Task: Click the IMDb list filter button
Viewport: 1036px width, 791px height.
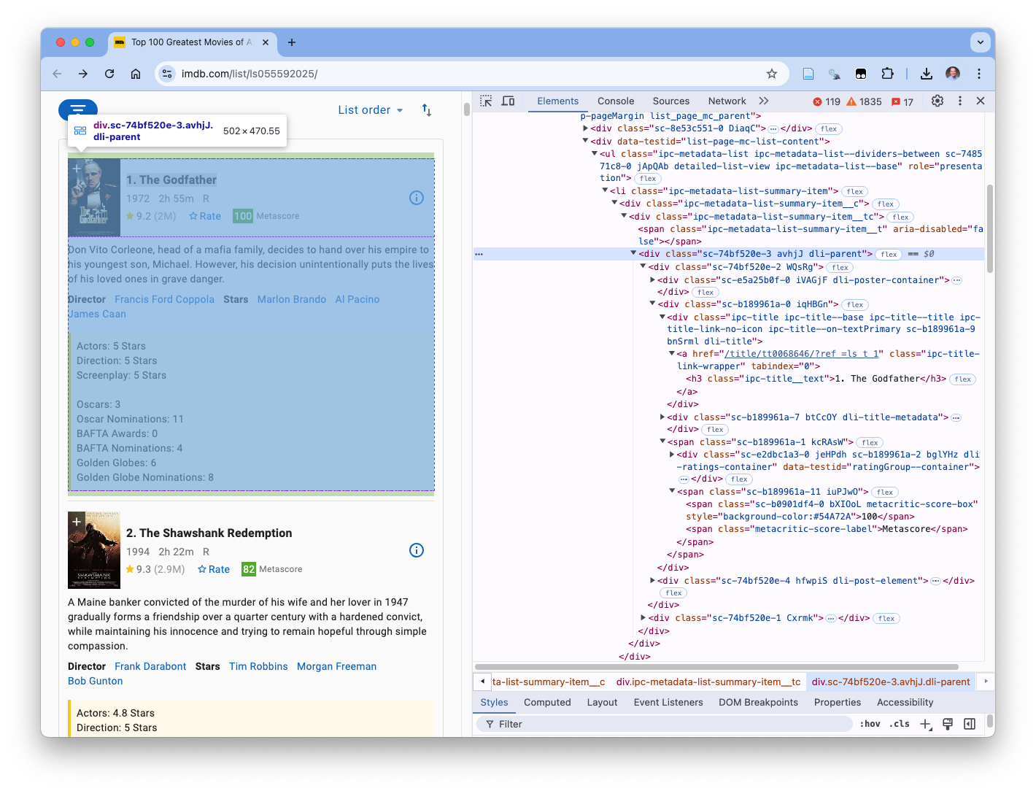Action: coord(78,108)
